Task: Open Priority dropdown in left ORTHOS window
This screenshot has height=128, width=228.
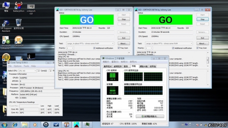Action: coord(70,48)
